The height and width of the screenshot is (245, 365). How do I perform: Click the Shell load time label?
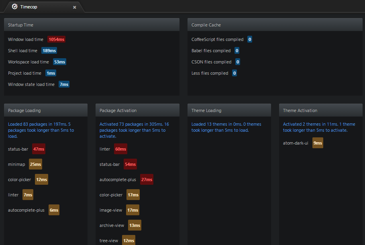22,51
